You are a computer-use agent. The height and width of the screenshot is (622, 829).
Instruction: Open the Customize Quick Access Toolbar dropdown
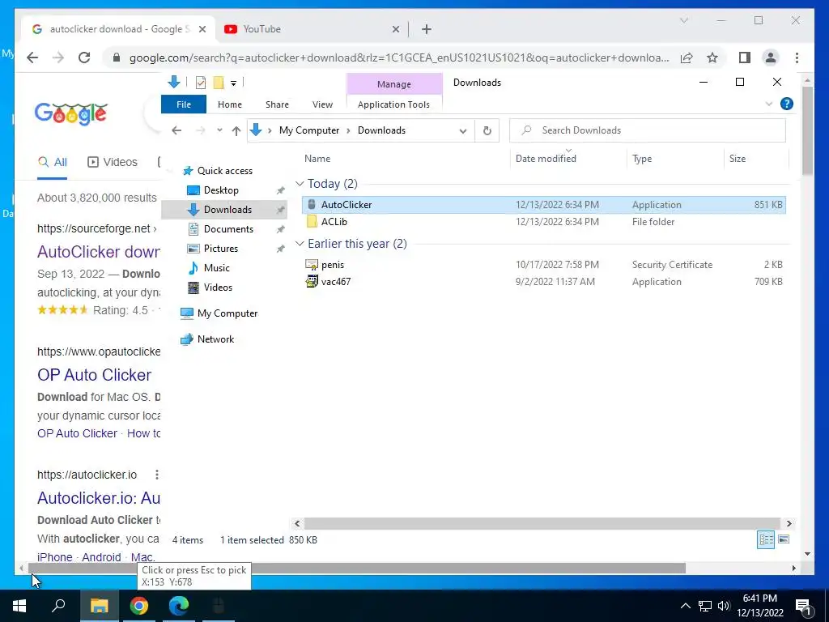click(233, 83)
